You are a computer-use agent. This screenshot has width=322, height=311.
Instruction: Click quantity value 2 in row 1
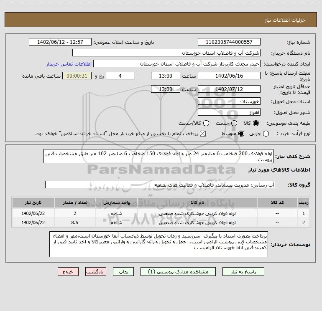(x=75, y=213)
